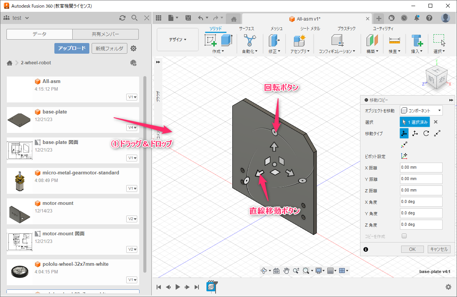Click the refresh icon in data panel

pyautogui.click(x=122, y=18)
